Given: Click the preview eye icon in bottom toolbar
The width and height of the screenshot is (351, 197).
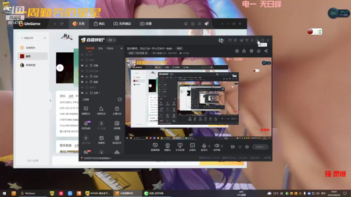Looking at the screenshot, I should click(240, 147).
